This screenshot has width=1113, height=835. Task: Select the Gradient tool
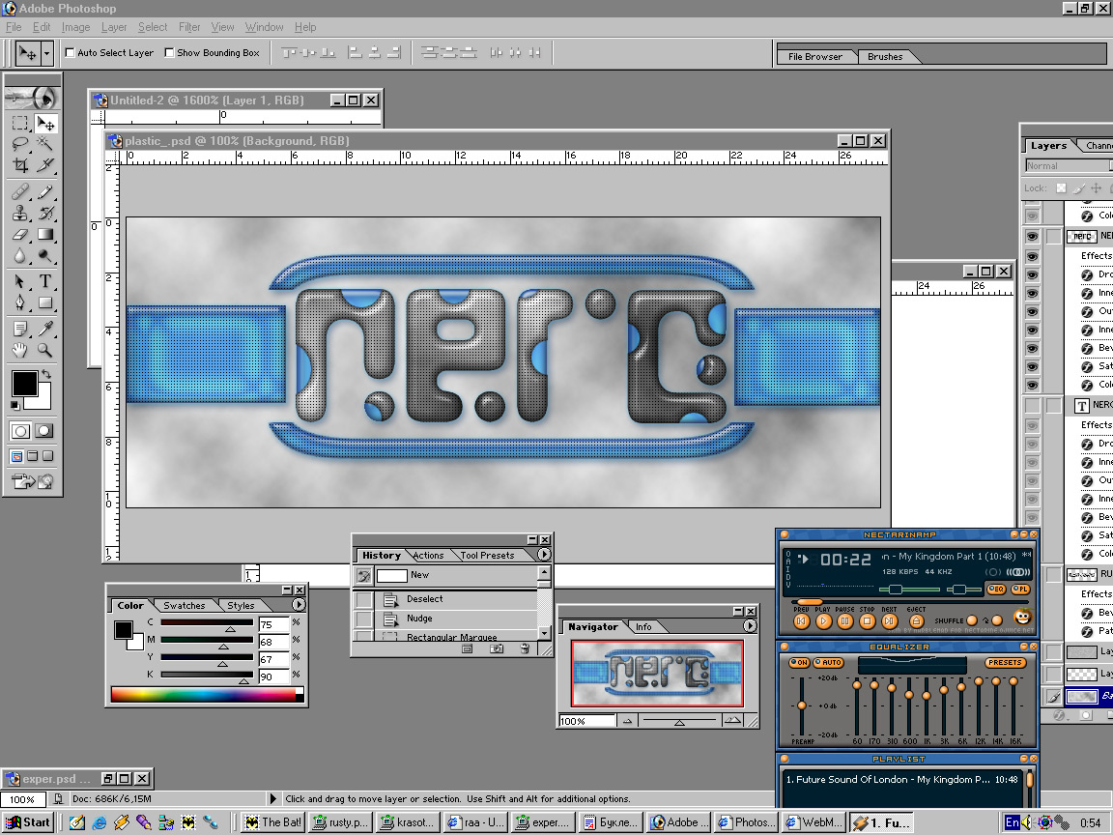click(44, 234)
